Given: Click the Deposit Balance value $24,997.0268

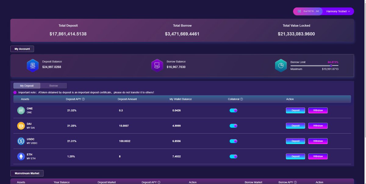Looking at the screenshot, I should [x=52, y=67].
